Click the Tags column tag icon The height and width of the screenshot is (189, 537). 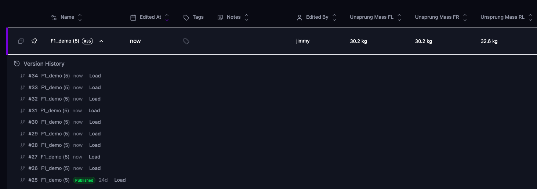186,18
